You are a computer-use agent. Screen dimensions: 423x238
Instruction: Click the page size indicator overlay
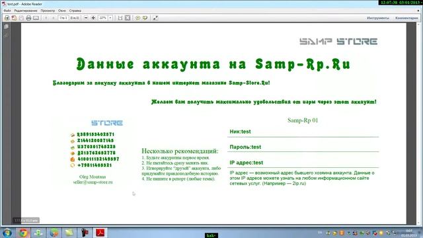click(x=26, y=220)
